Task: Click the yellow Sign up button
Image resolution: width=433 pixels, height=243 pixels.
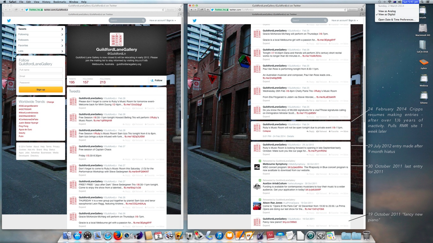Action: (x=41, y=89)
